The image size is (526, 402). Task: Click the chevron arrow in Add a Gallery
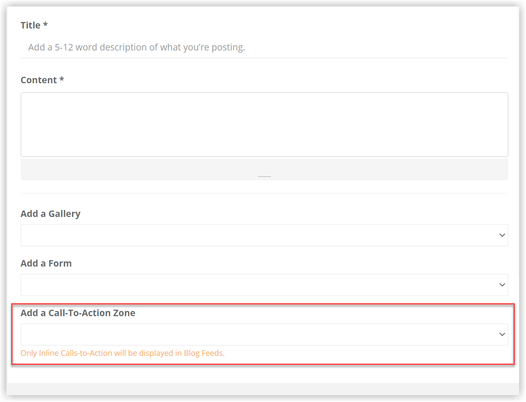(x=502, y=236)
